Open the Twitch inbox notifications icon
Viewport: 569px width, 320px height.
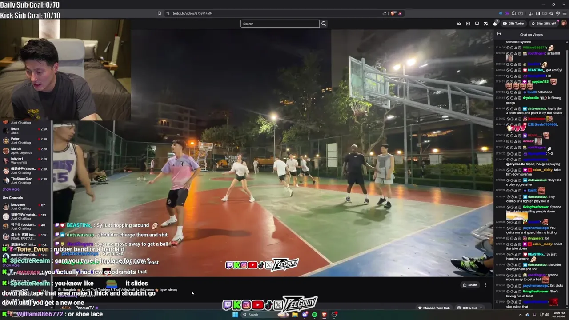[468, 24]
